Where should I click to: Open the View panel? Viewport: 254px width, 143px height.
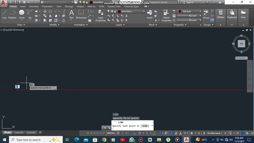tap(243, 14)
